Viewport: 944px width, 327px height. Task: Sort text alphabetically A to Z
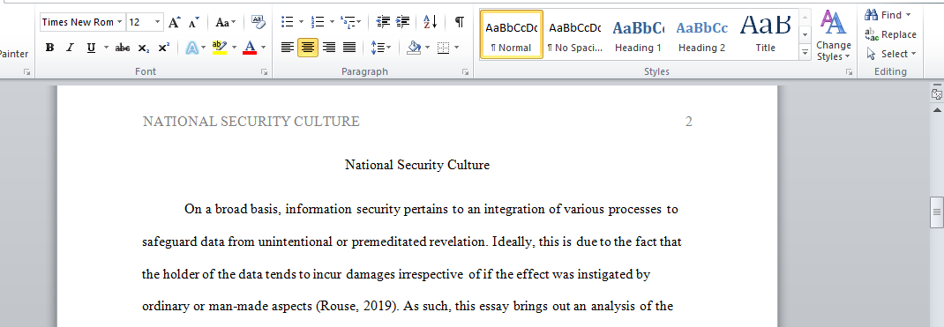pyautogui.click(x=431, y=23)
